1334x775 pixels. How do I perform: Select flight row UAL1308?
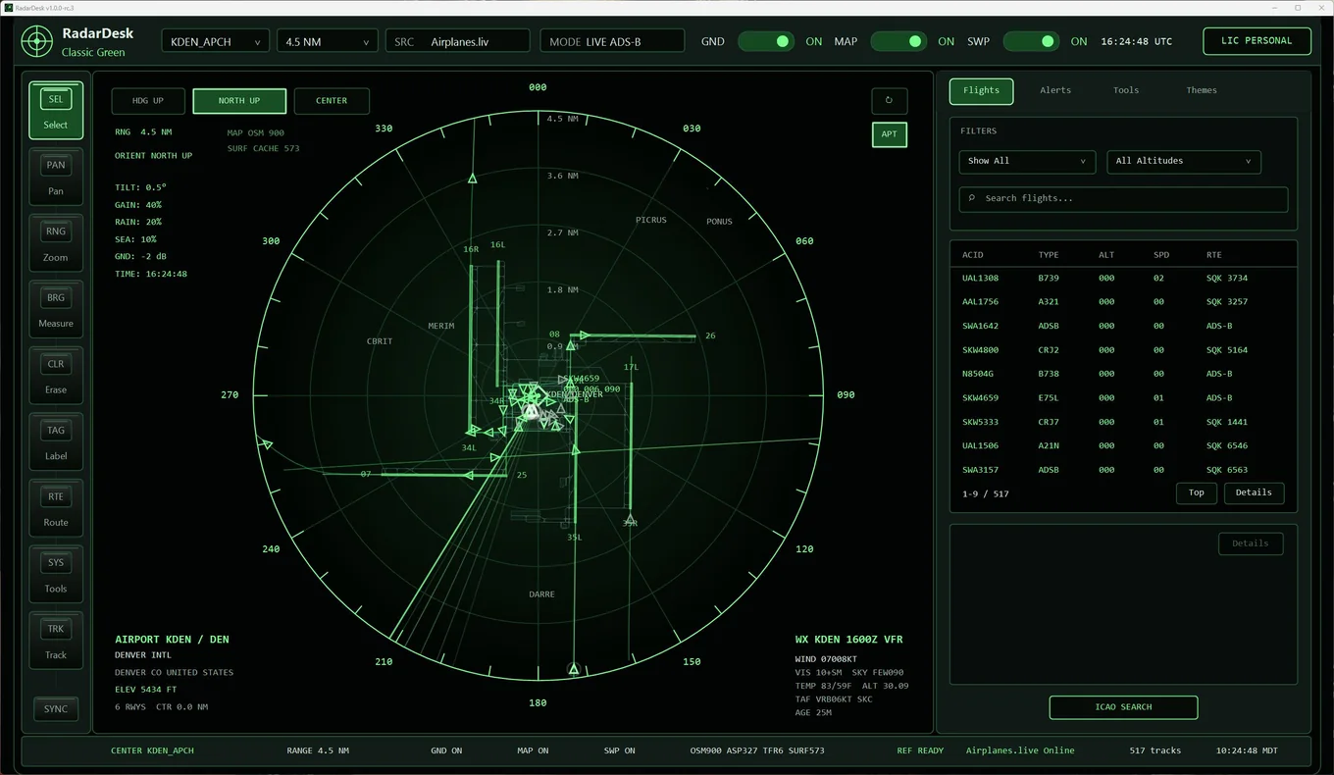point(1123,278)
